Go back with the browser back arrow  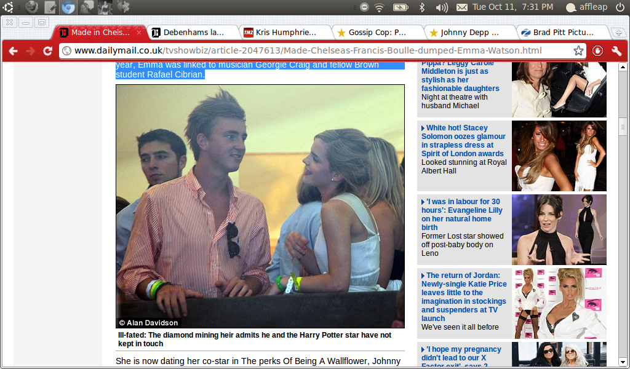[14, 50]
